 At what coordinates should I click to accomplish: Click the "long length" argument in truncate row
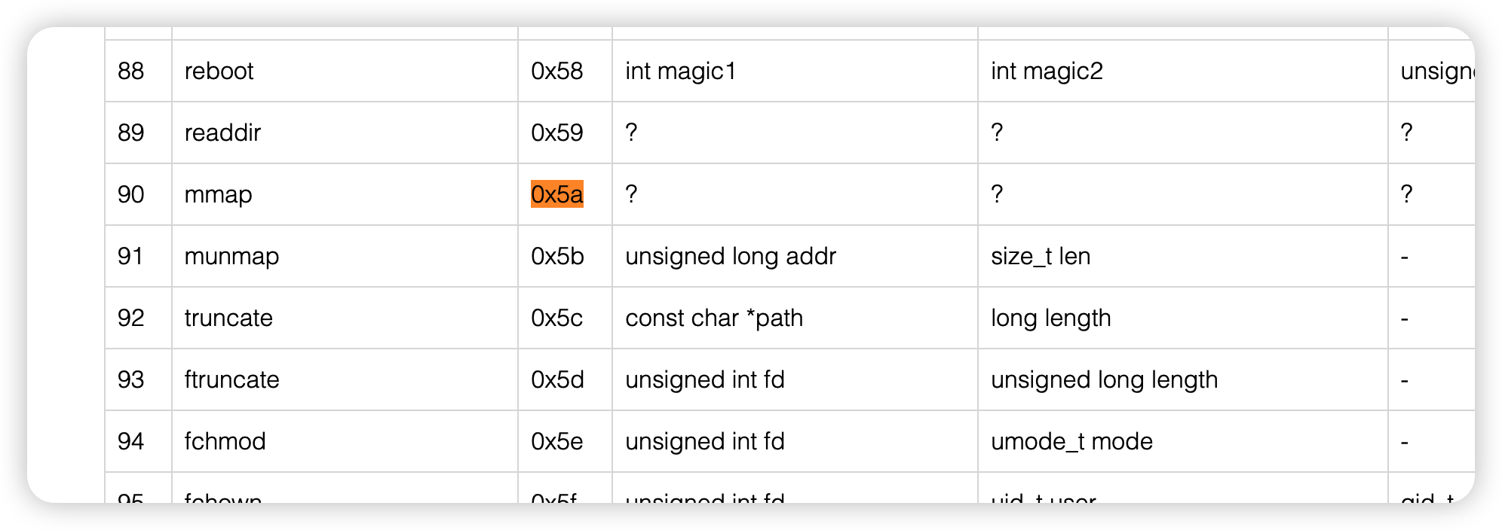pos(1050,318)
